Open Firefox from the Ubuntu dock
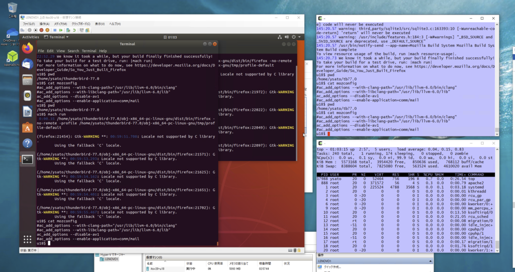This screenshot has height=272, width=515. (x=27, y=48)
